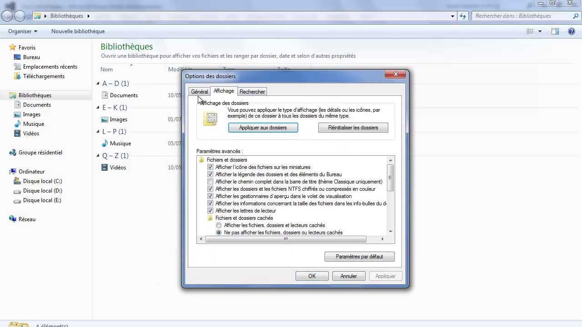Toggle Afficher la légende des dossiers checkbox
The width and height of the screenshot is (582, 327).
pyautogui.click(x=210, y=174)
